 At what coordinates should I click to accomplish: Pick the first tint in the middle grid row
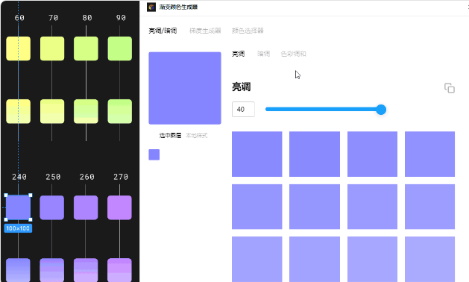257,207
